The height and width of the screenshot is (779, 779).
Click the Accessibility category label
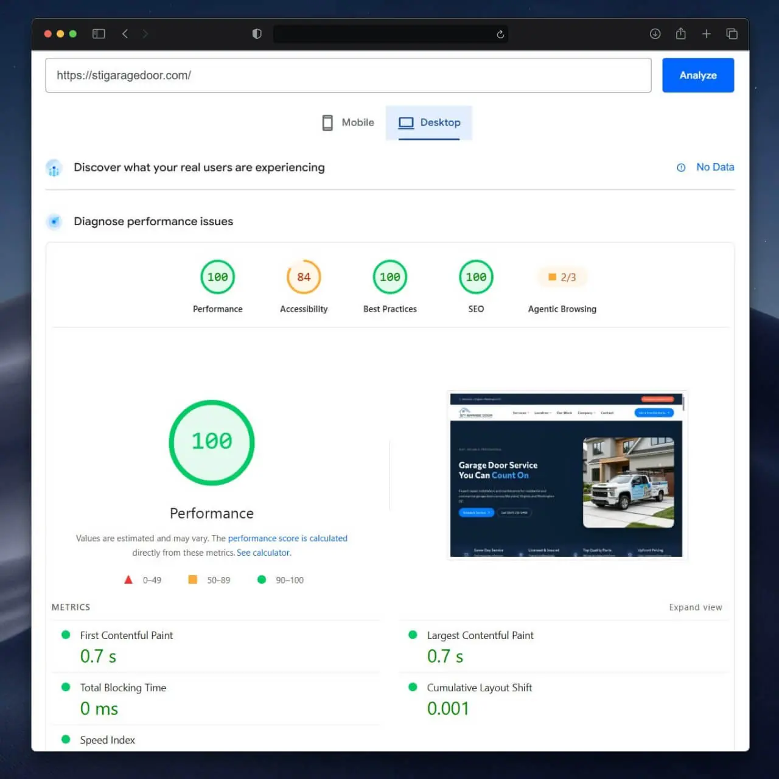(x=304, y=309)
